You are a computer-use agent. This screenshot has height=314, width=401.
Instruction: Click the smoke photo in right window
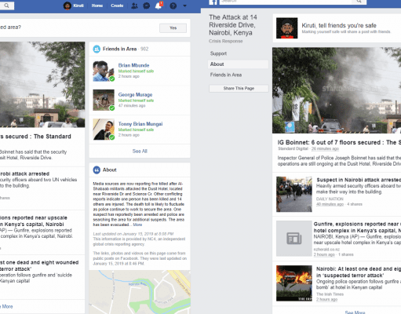coord(337,90)
